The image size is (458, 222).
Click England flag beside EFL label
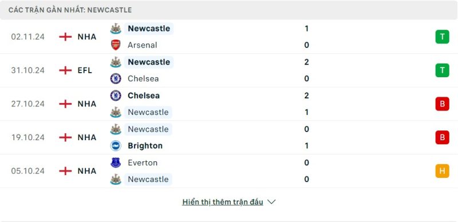(x=65, y=70)
